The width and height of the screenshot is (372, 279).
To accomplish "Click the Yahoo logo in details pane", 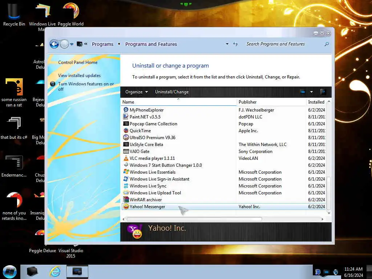I will (135, 231).
